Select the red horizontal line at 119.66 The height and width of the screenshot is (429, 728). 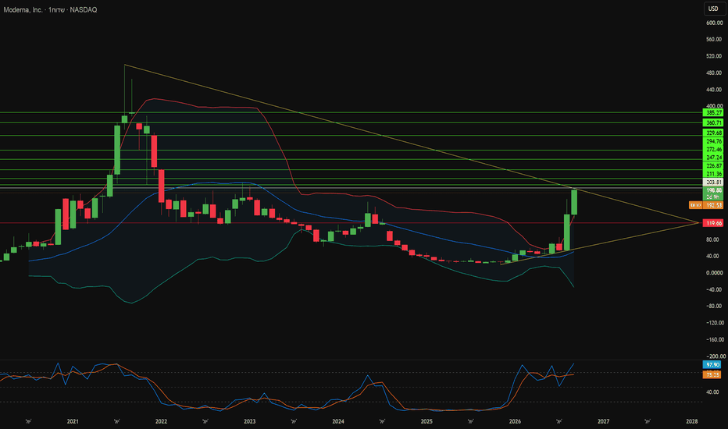(x=348, y=223)
